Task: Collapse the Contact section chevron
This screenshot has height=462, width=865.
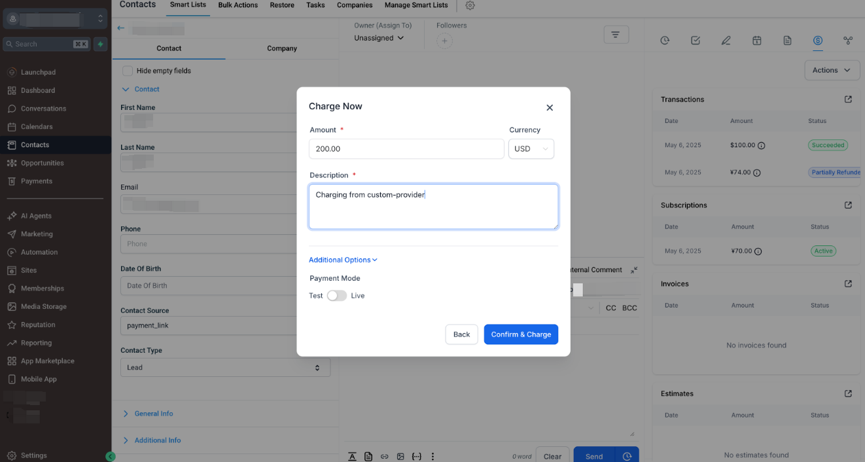Action: click(126, 89)
